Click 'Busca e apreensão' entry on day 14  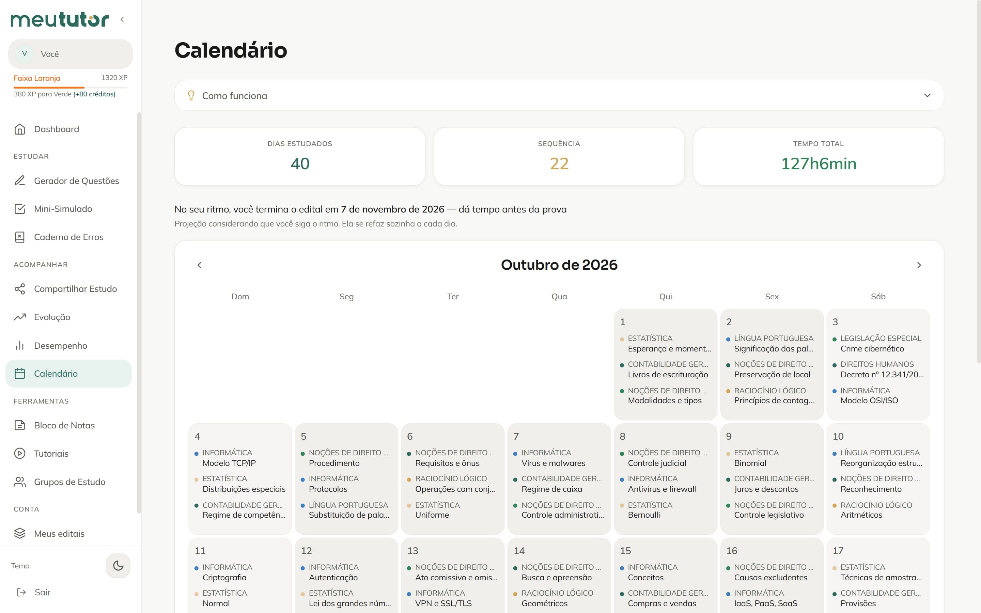556,577
